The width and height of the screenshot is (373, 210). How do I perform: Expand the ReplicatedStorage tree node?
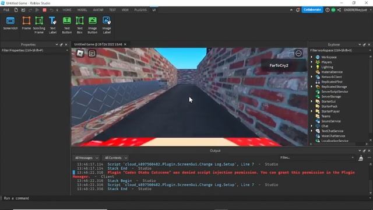311,87
